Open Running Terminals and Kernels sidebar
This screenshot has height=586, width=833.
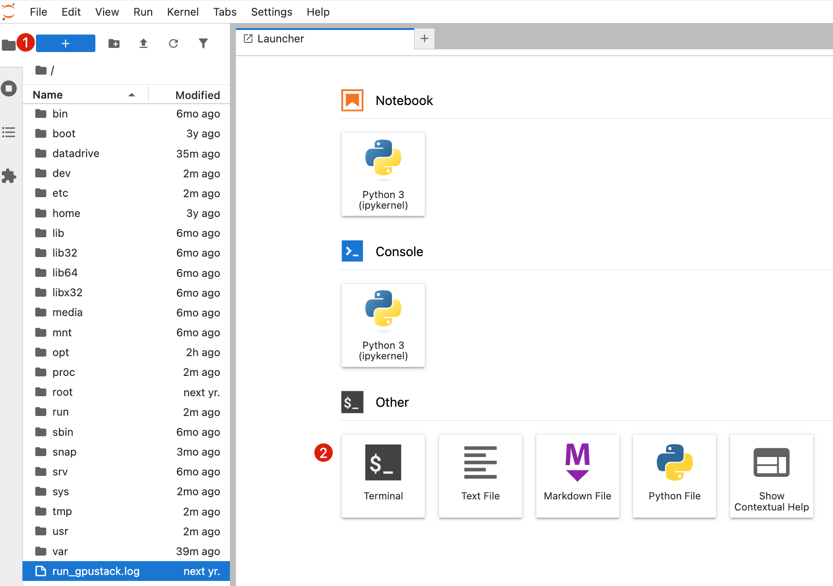(x=9, y=88)
